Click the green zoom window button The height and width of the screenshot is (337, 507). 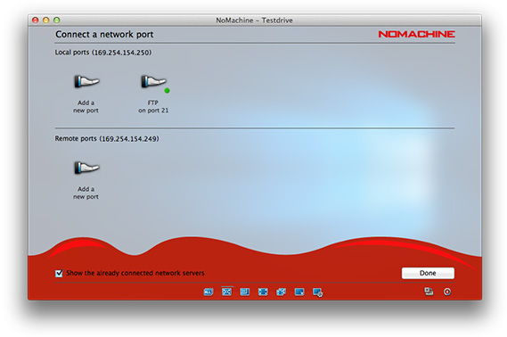[x=57, y=20]
